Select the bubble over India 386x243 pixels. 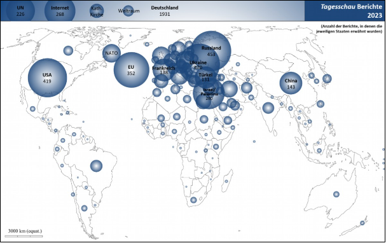point(268,108)
